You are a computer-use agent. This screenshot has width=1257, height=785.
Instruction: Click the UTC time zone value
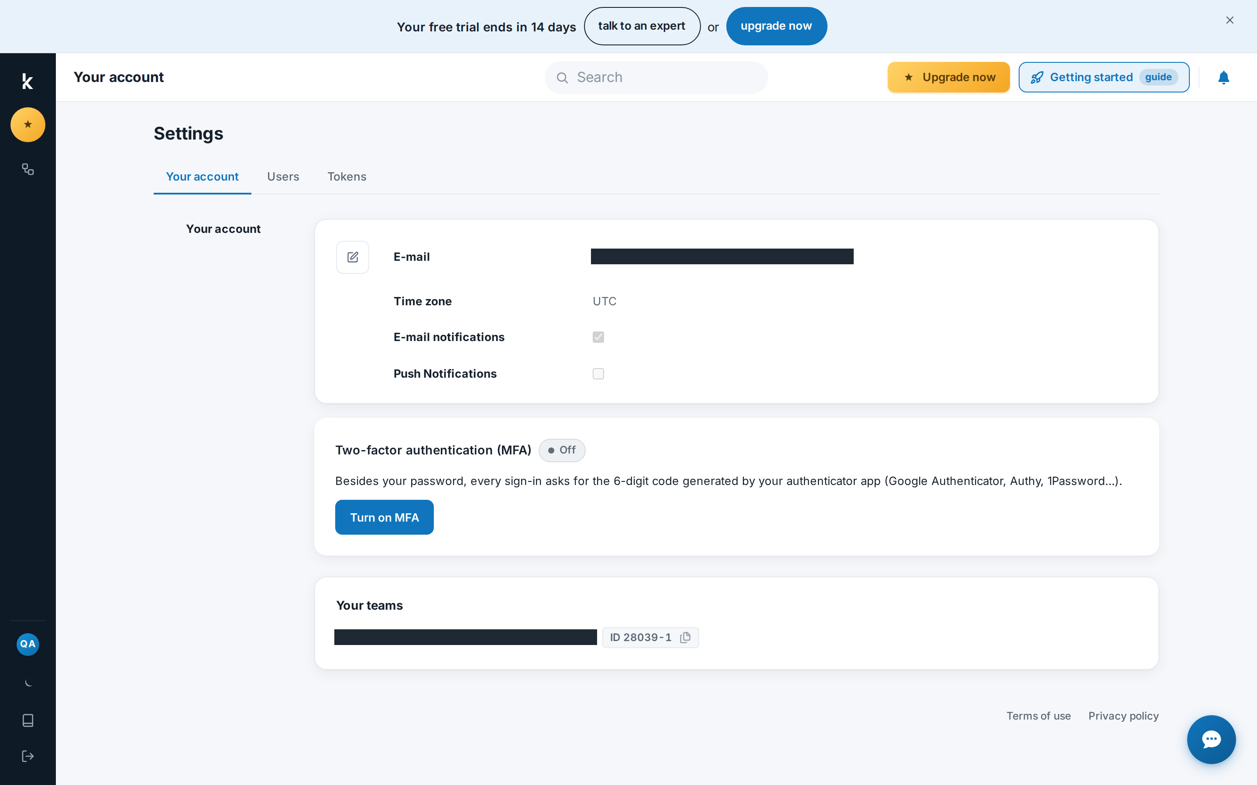coord(604,301)
